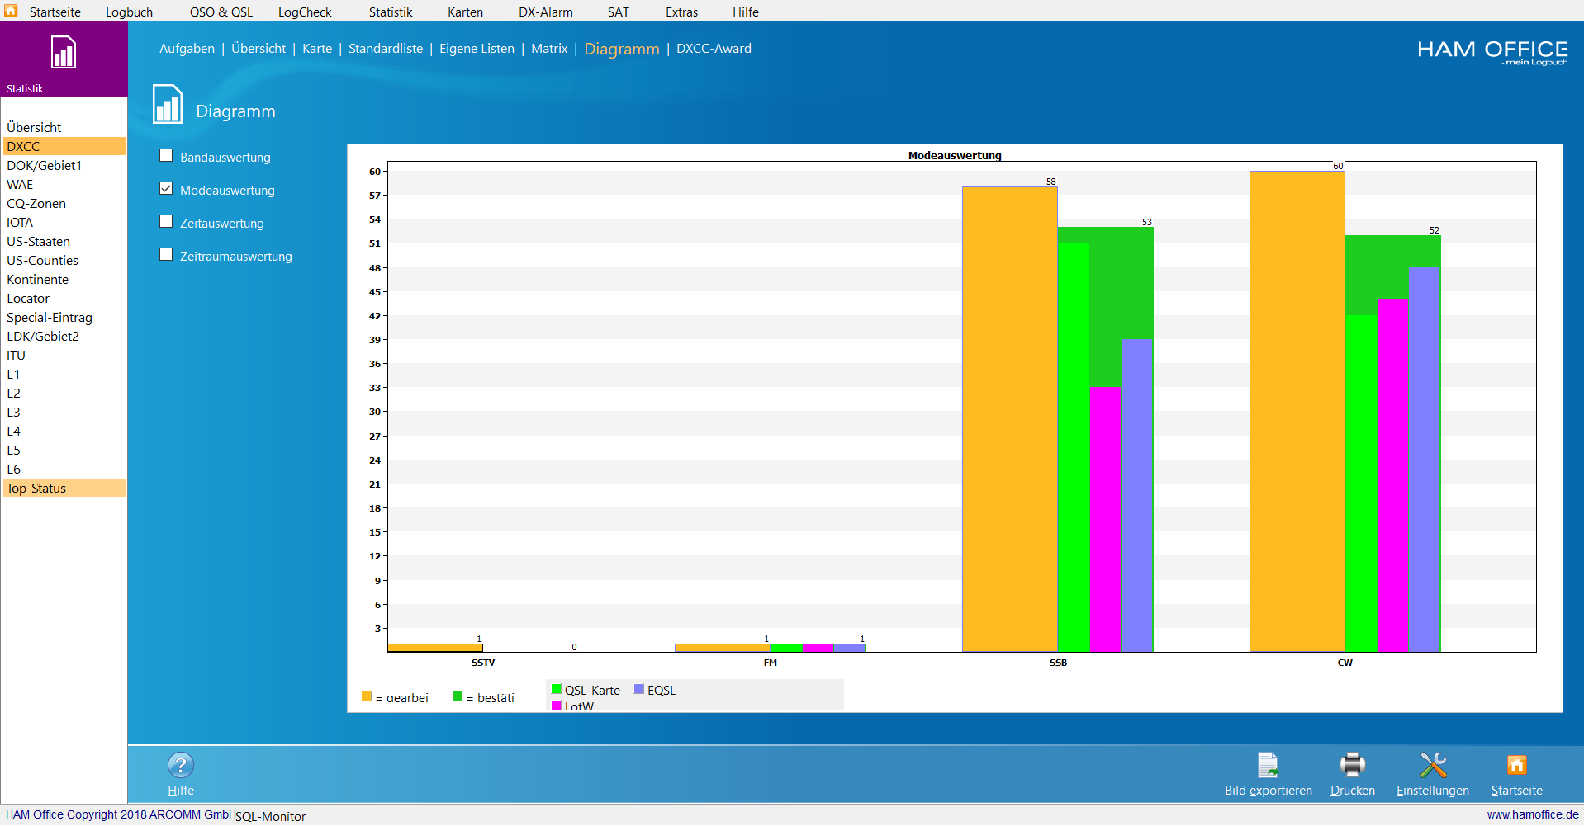This screenshot has height=826, width=1584.
Task: Enable the Bandauswertung checkbox
Action: pos(166,155)
